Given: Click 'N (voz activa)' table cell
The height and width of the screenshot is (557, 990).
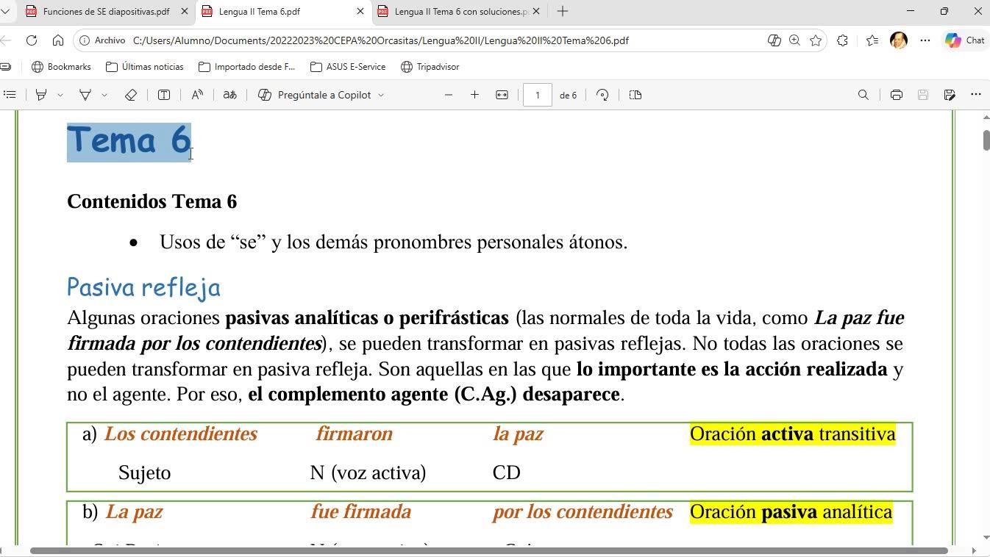Looking at the screenshot, I should coord(368,472).
